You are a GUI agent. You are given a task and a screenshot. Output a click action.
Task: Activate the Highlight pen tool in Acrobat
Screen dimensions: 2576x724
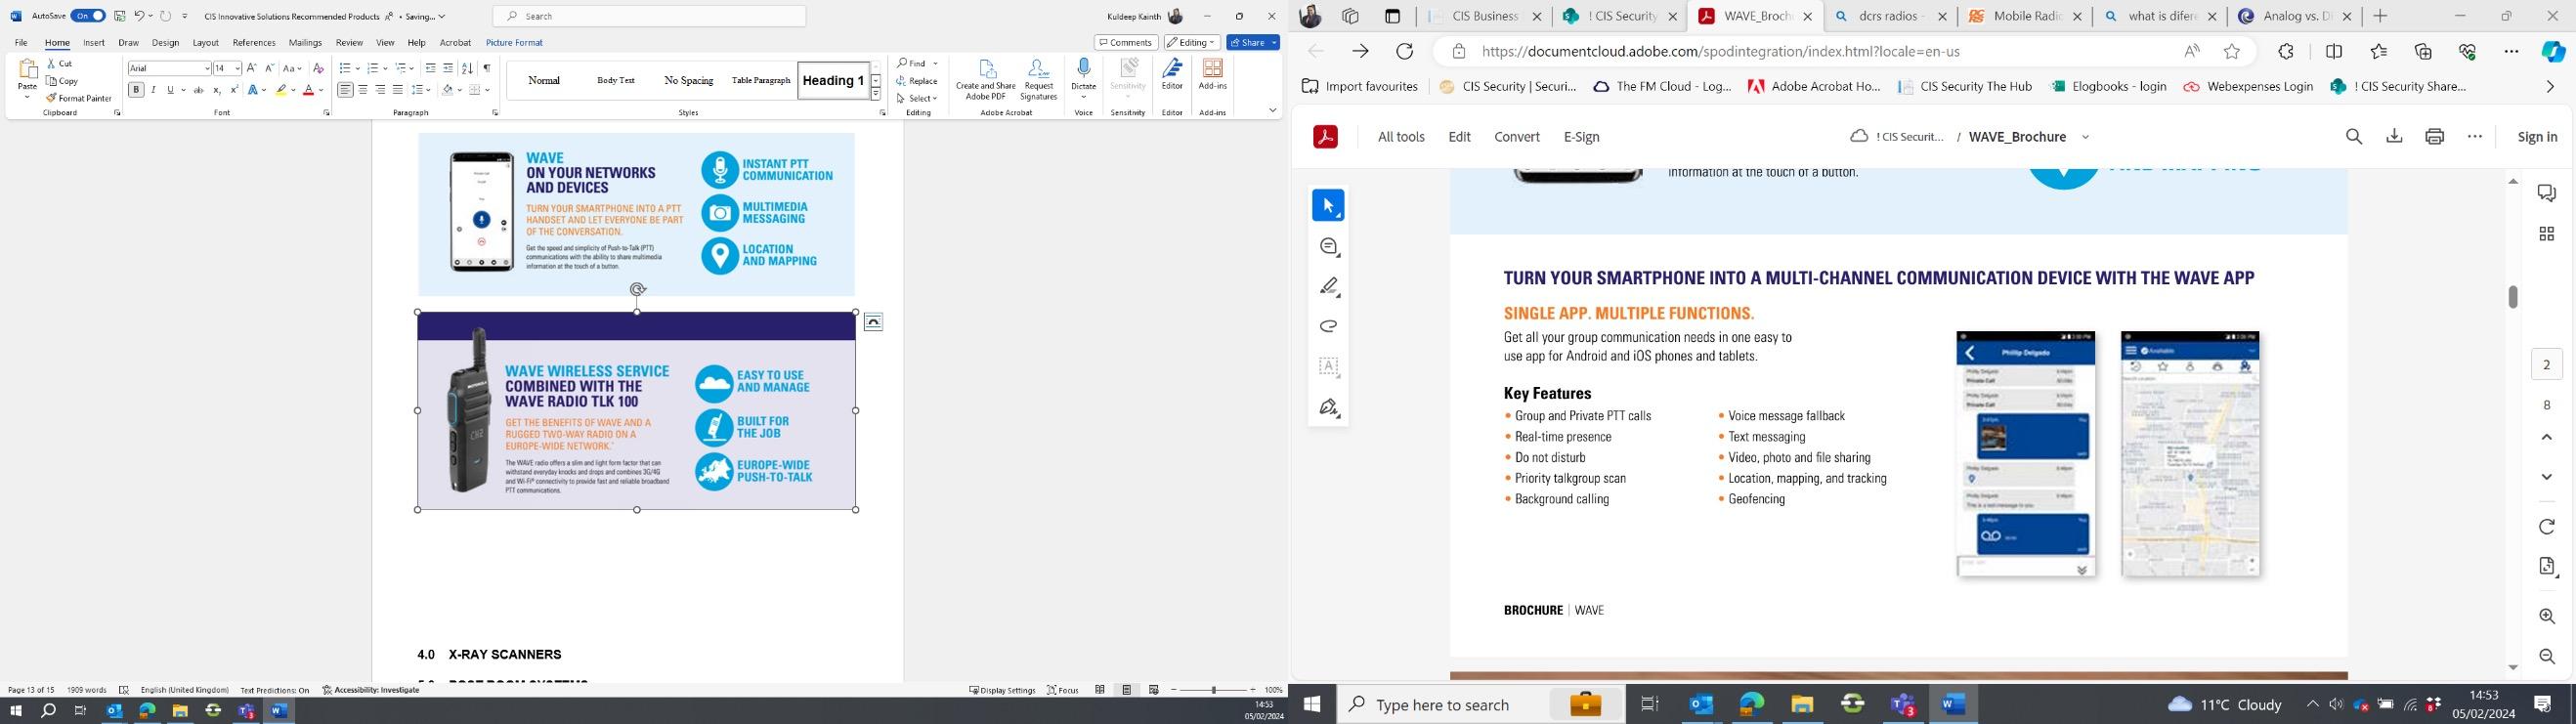(x=1328, y=287)
